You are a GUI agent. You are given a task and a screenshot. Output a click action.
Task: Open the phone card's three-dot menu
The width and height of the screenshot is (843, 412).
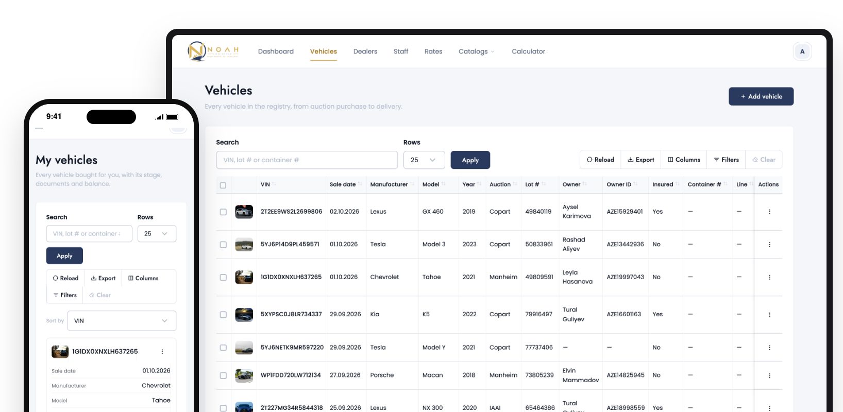[162, 352]
